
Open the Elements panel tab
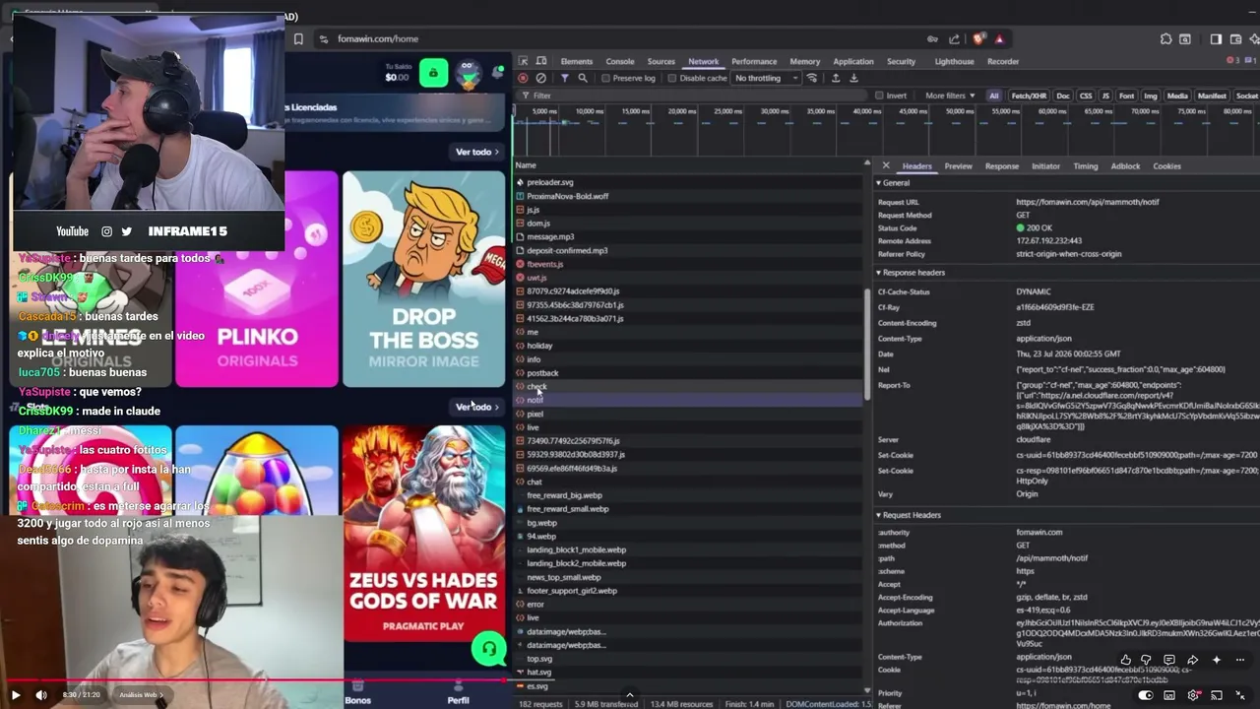pyautogui.click(x=577, y=61)
